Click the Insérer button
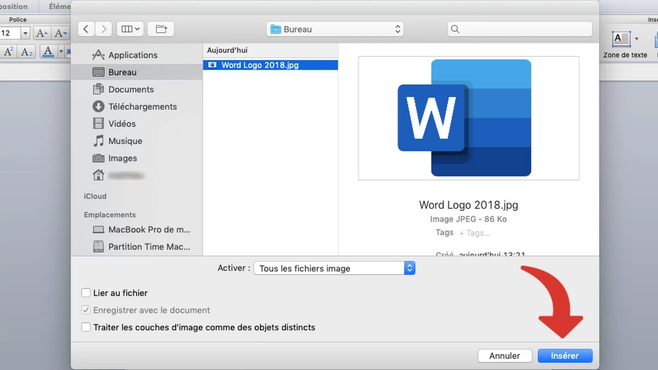The width and height of the screenshot is (658, 370). tap(565, 356)
